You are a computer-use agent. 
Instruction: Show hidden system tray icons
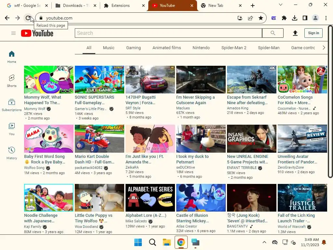tap(264, 242)
